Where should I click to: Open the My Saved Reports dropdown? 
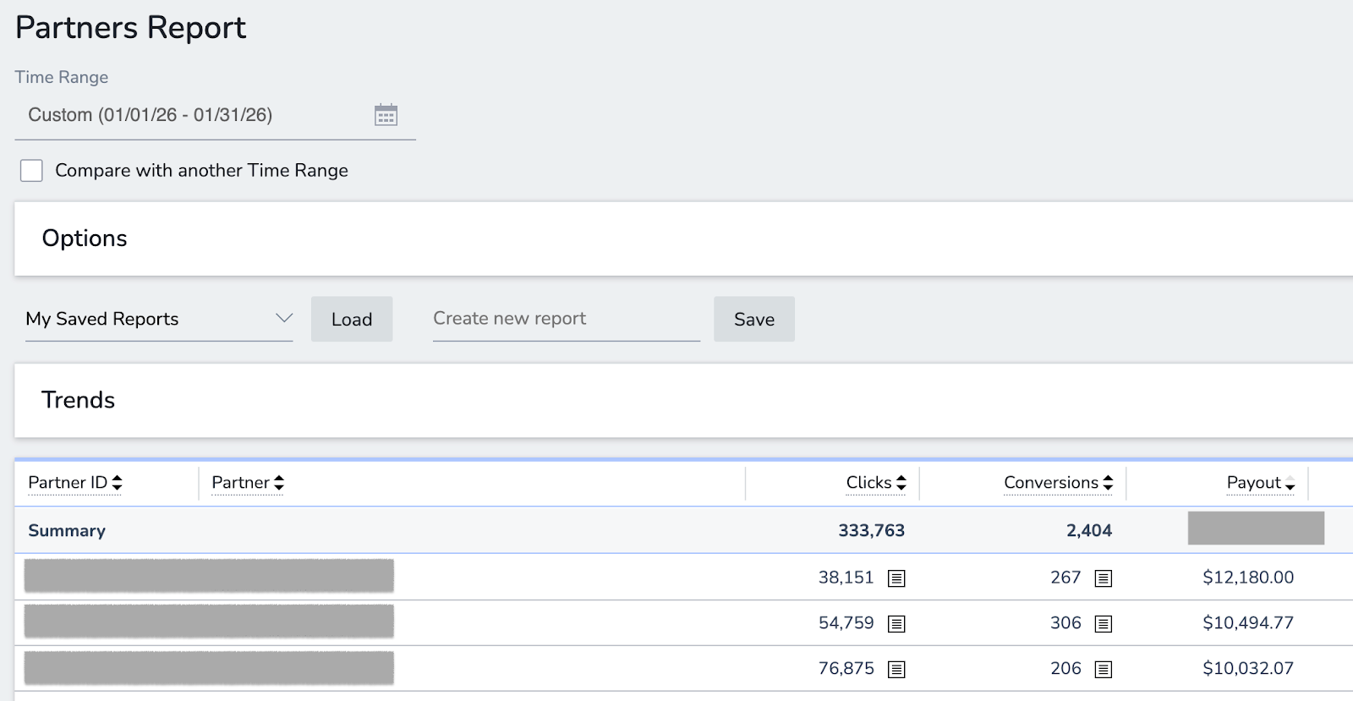coord(159,319)
